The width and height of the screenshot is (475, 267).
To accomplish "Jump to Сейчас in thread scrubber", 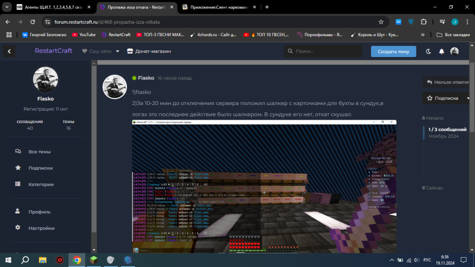I will tap(432, 188).
